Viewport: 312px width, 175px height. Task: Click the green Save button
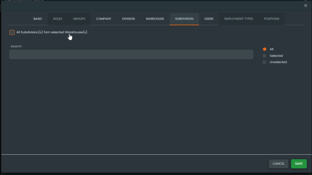(x=299, y=164)
